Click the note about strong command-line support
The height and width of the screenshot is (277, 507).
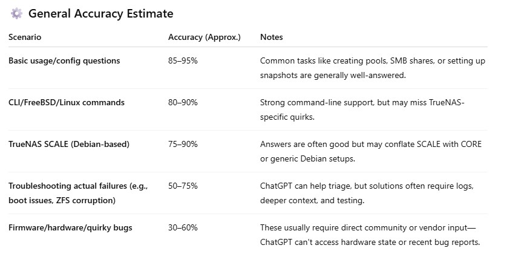362,109
